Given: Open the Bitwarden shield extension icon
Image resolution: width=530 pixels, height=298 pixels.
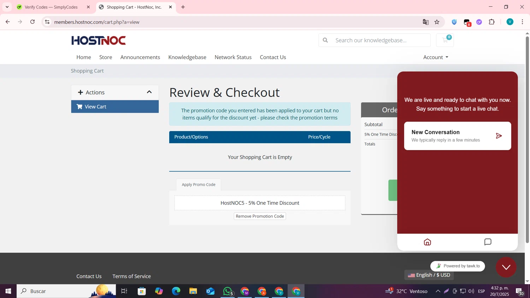Looking at the screenshot, I should (454, 22).
